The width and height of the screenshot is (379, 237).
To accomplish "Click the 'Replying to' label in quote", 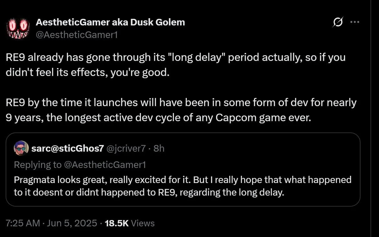I will [38, 164].
